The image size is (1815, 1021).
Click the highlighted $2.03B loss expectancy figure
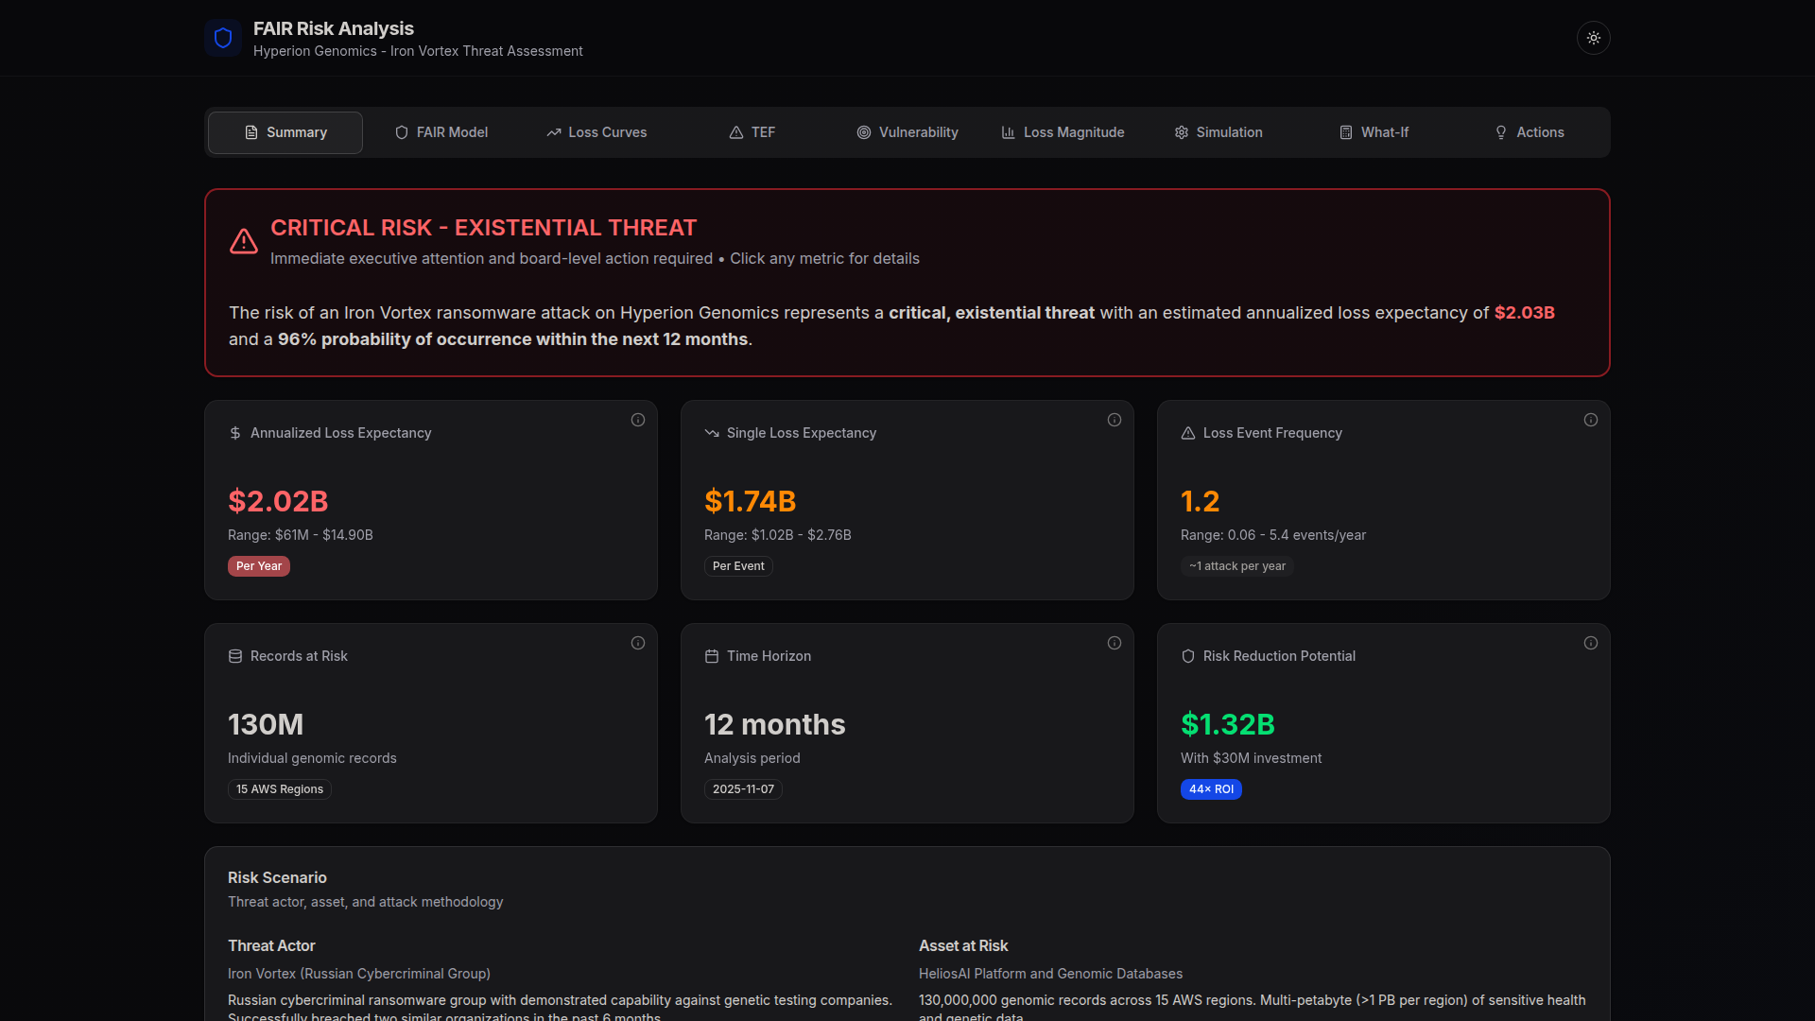click(1524, 312)
